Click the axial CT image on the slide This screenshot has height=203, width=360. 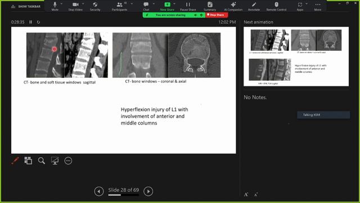coord(195,55)
